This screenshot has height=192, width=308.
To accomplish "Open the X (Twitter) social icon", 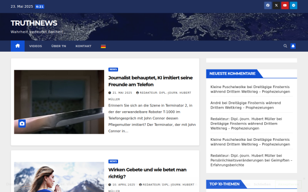I will pos(276,6).
